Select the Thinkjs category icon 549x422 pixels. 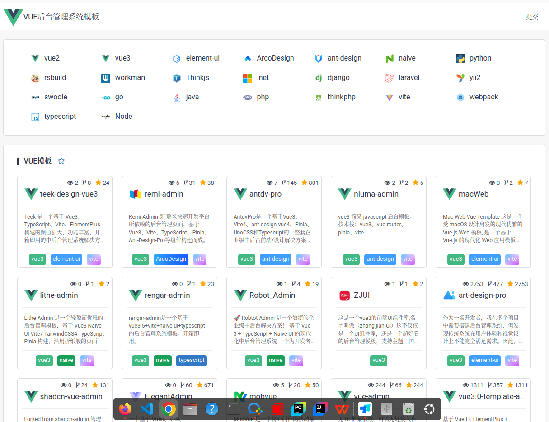click(x=177, y=78)
